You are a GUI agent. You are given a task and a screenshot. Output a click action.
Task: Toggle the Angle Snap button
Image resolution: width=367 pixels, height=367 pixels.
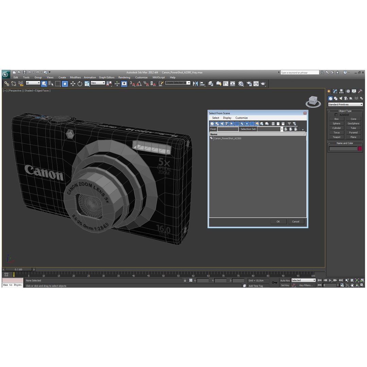pos(139,84)
